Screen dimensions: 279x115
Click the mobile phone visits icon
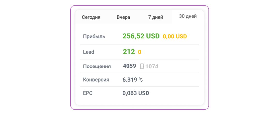(142, 66)
